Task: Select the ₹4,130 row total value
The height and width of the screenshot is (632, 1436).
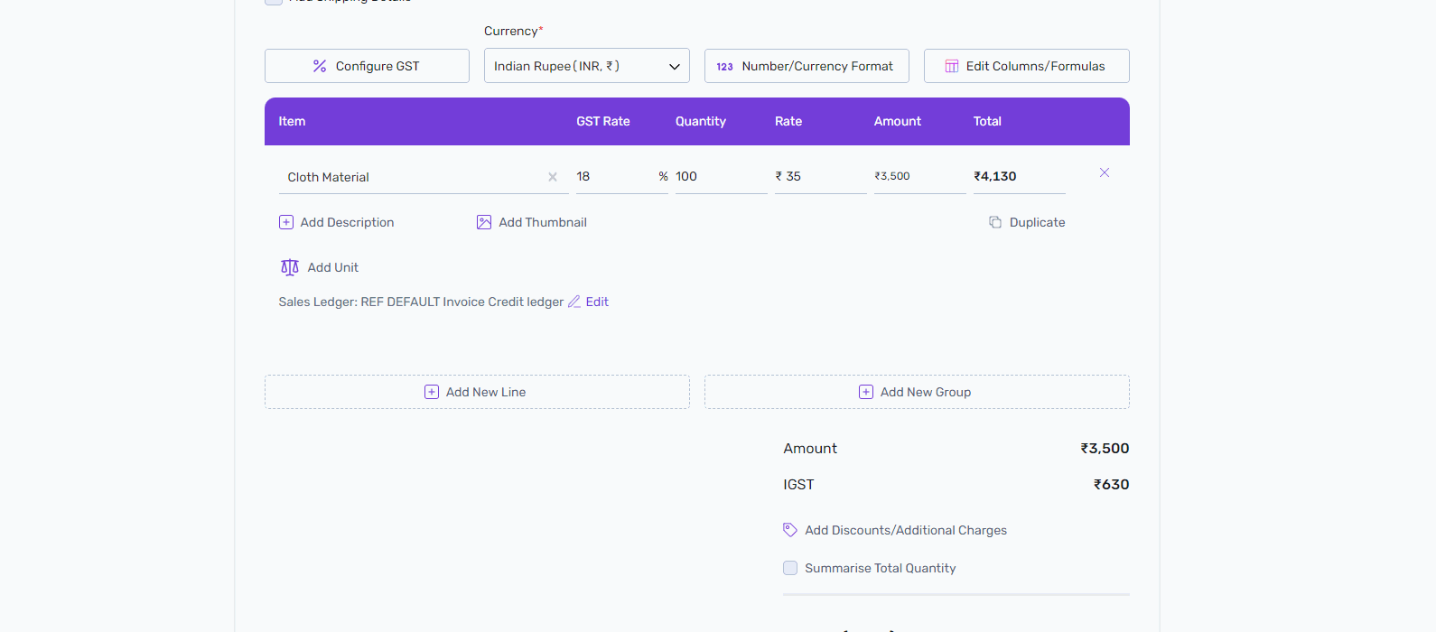Action: [x=995, y=176]
